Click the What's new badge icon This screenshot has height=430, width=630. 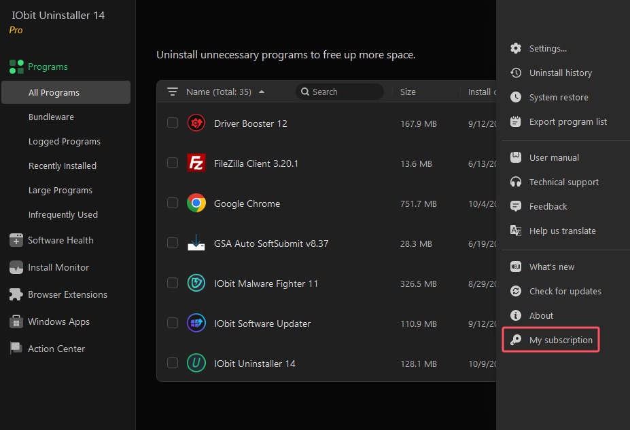(516, 267)
